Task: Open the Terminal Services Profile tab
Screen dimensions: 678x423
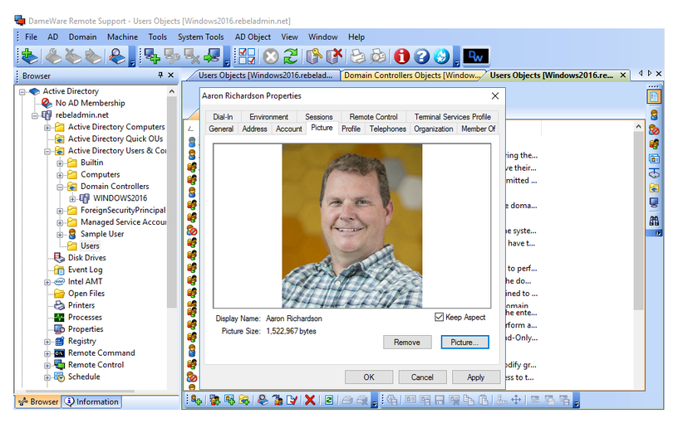Action: tap(452, 117)
